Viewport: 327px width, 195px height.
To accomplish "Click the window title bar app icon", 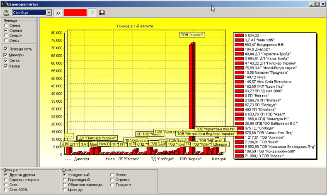I will pos(4,4).
